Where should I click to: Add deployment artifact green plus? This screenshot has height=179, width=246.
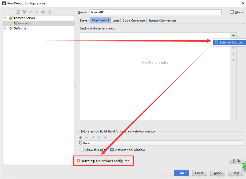233,36
